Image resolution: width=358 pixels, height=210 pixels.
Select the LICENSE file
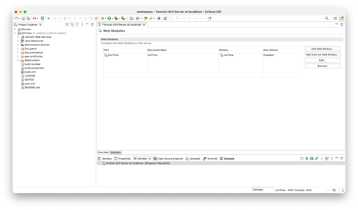point(28,76)
